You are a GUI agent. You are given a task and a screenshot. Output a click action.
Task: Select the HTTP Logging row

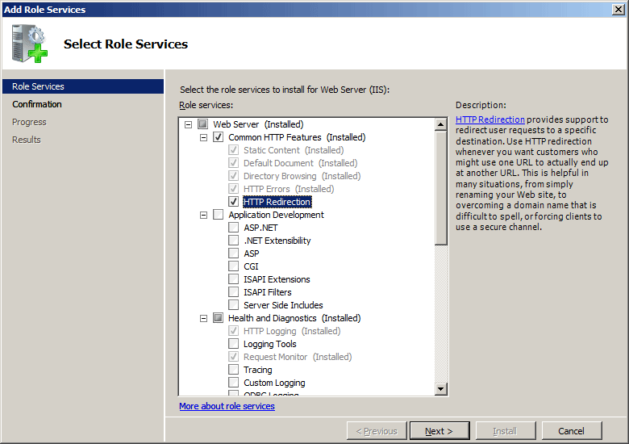292,331
